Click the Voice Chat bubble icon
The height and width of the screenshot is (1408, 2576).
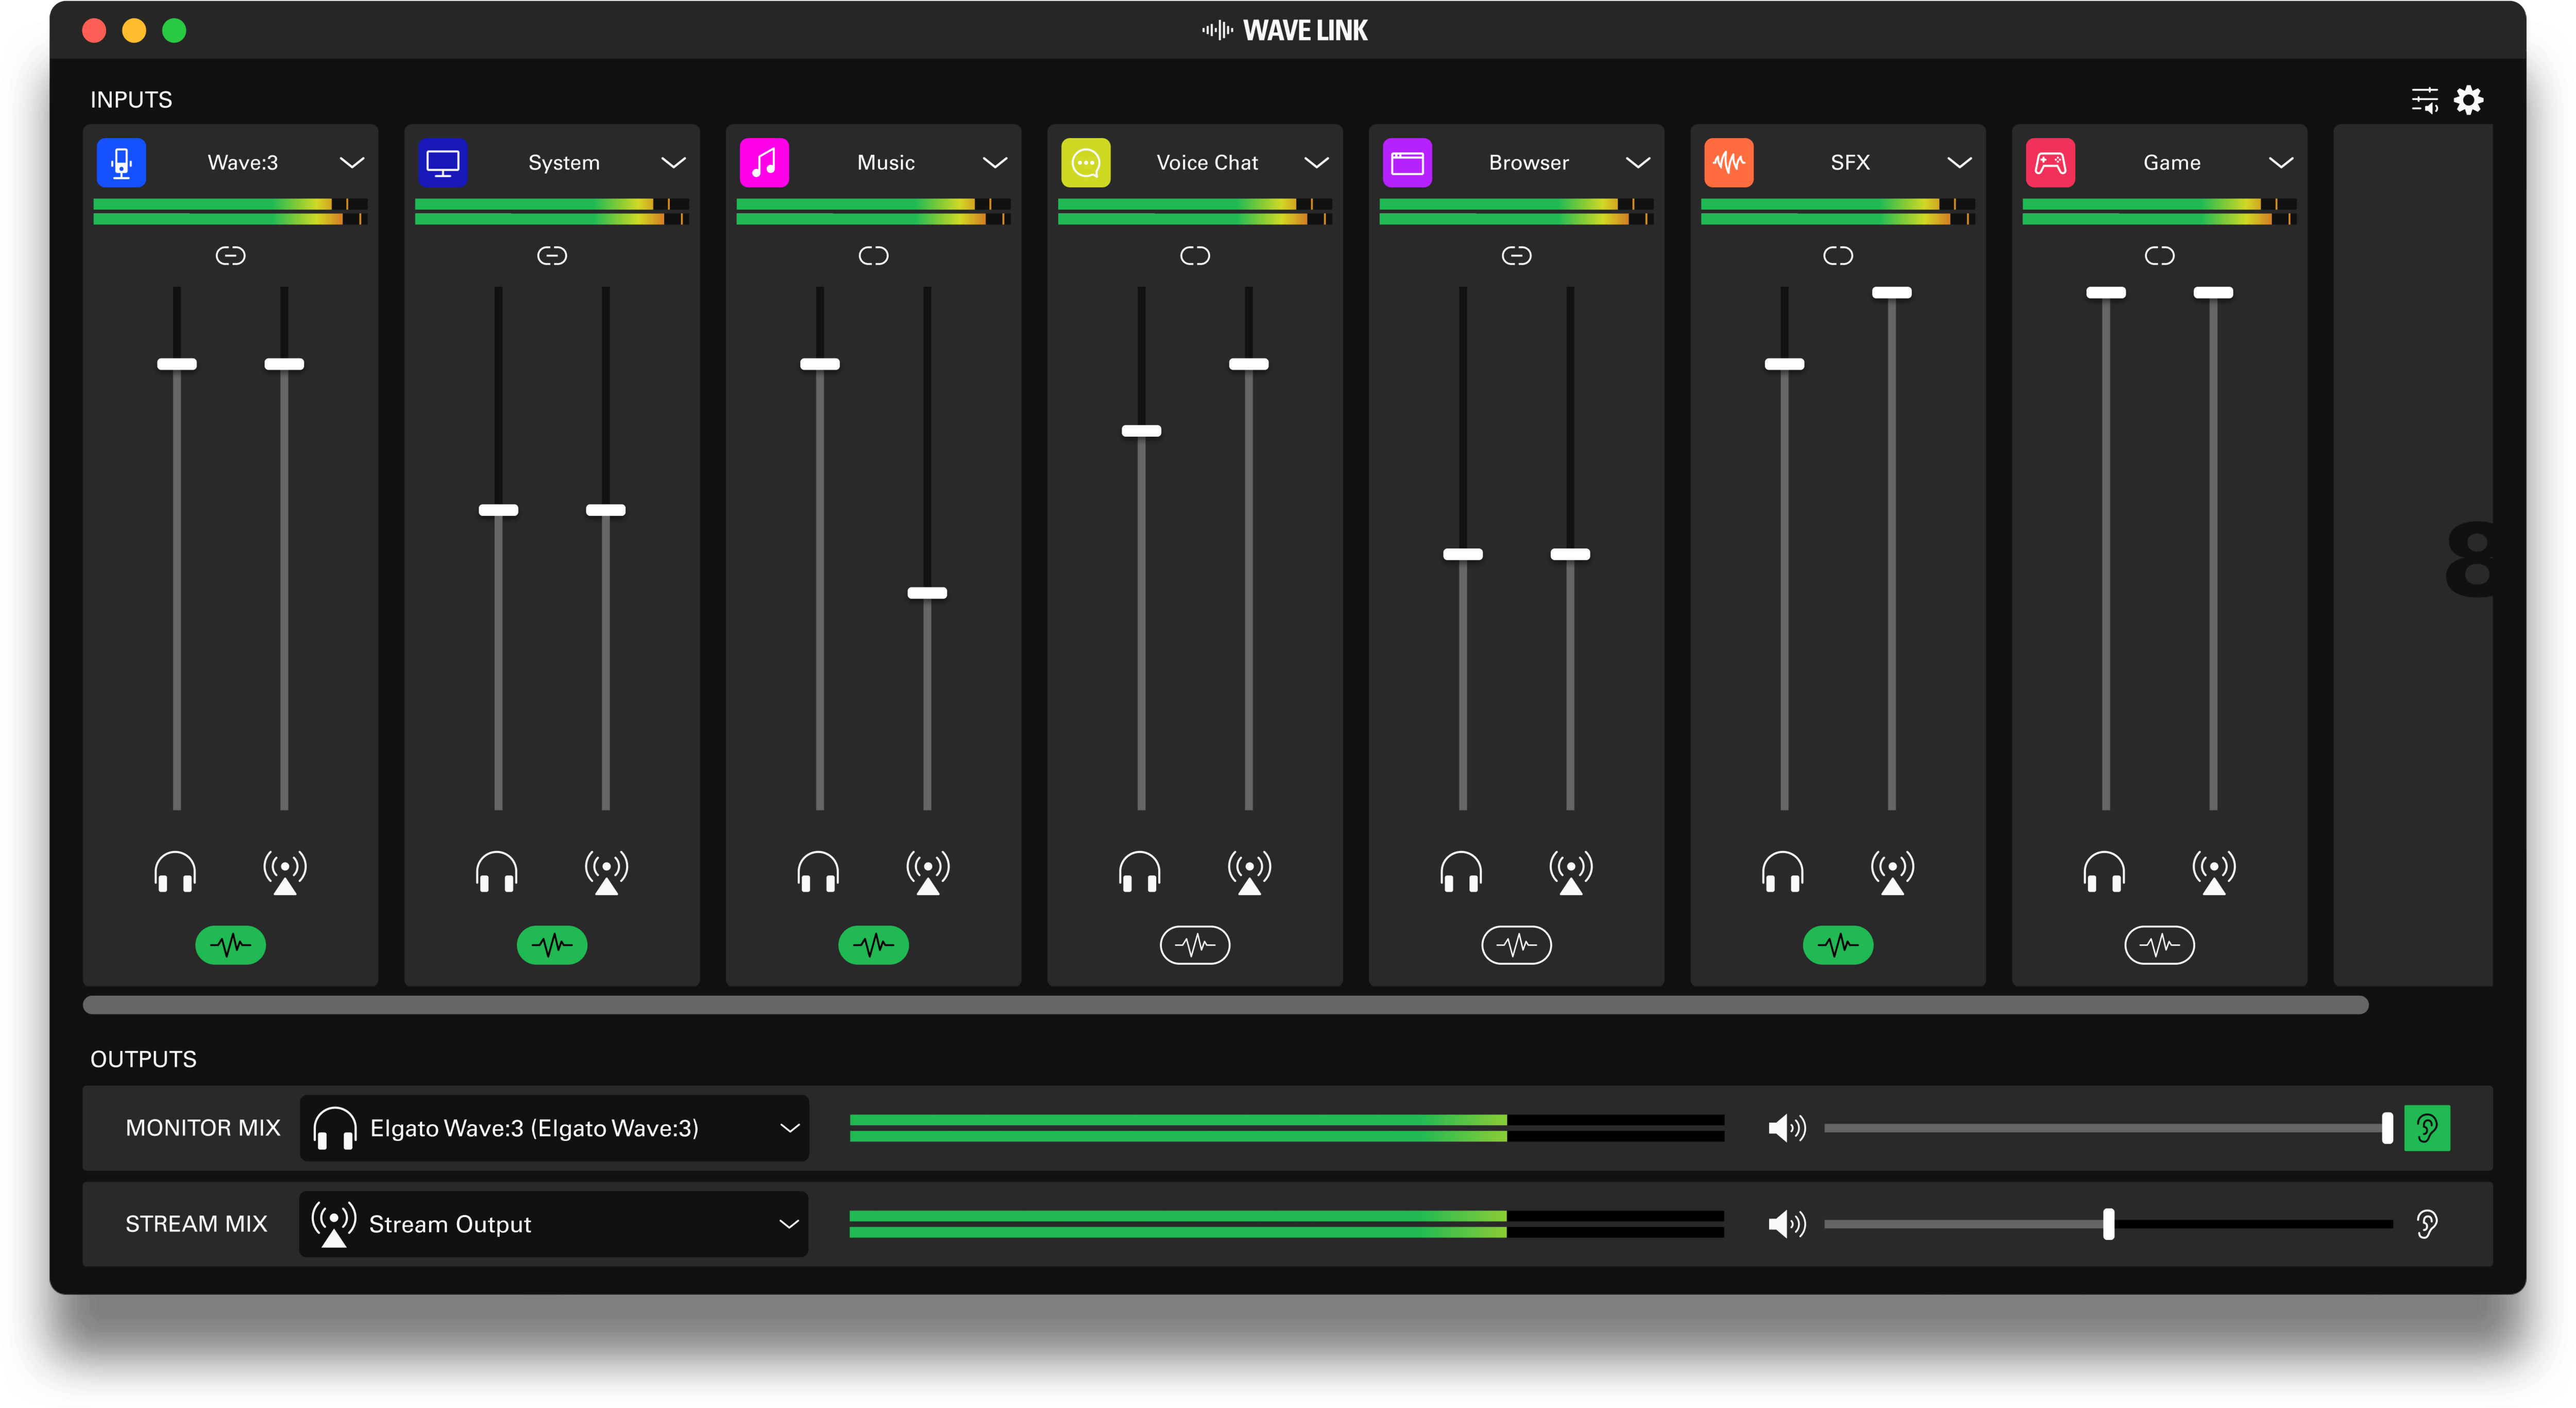pyautogui.click(x=1085, y=162)
